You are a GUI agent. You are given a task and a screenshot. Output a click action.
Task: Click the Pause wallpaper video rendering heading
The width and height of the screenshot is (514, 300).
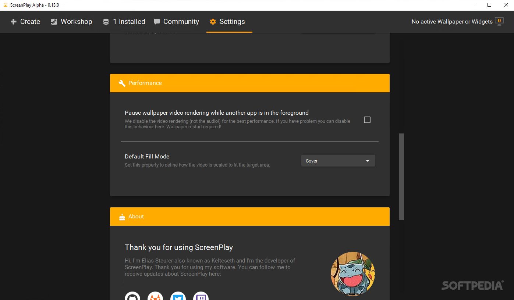[217, 113]
